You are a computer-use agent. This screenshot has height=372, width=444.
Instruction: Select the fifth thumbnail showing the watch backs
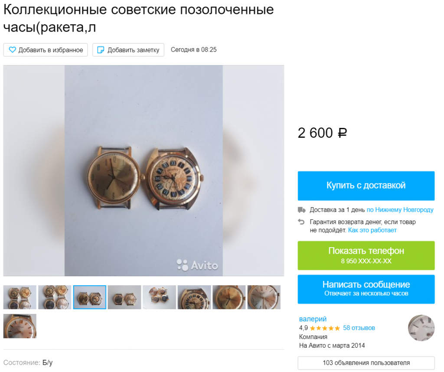tap(160, 297)
